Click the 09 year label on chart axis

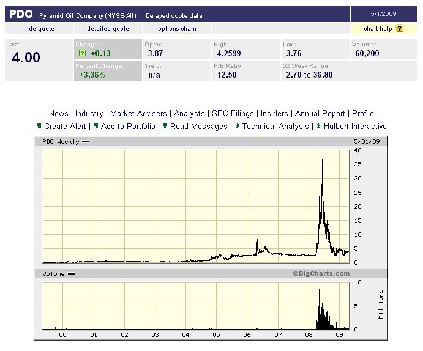click(339, 335)
